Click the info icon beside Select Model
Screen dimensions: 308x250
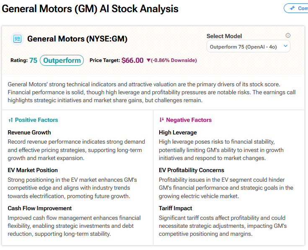(x=288, y=36)
